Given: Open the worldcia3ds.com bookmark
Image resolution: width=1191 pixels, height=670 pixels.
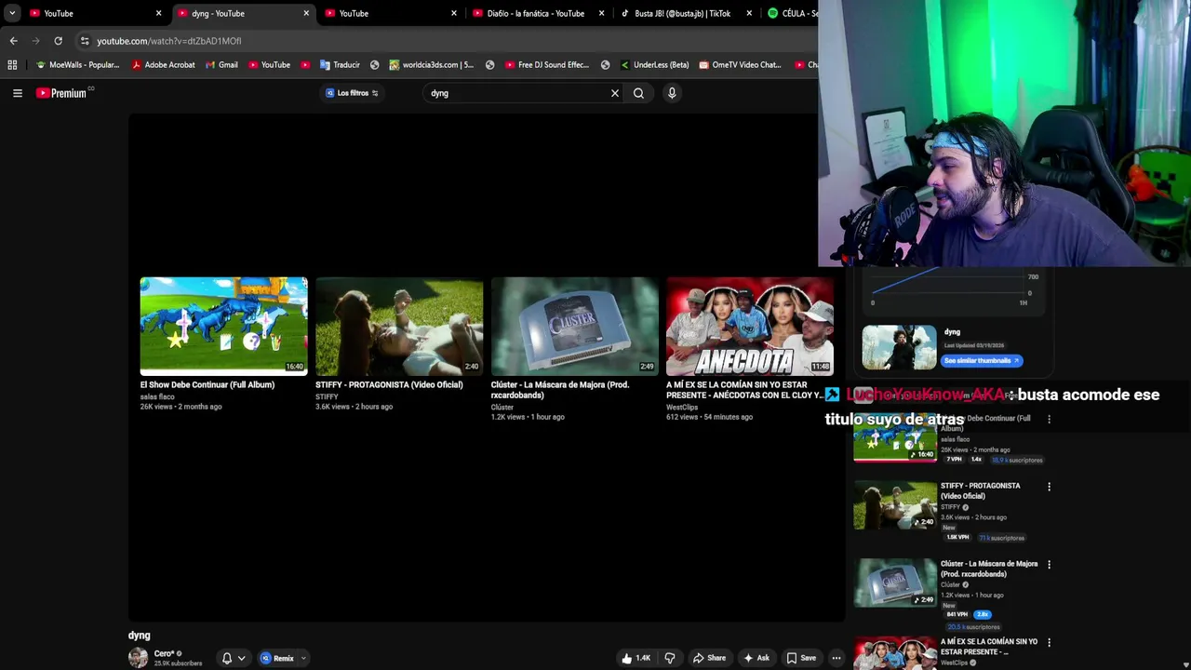Looking at the screenshot, I should 431,65.
